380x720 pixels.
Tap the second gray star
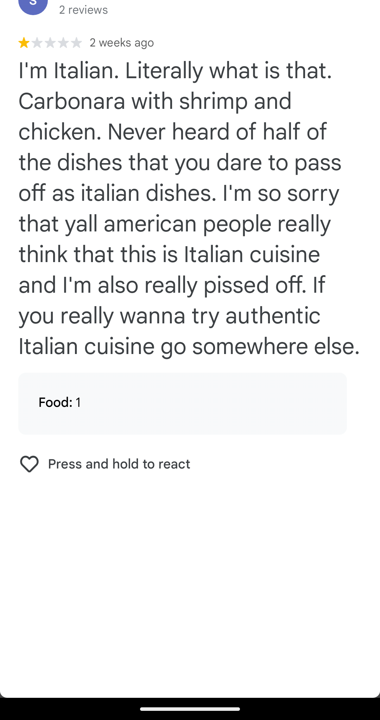coord(37,43)
